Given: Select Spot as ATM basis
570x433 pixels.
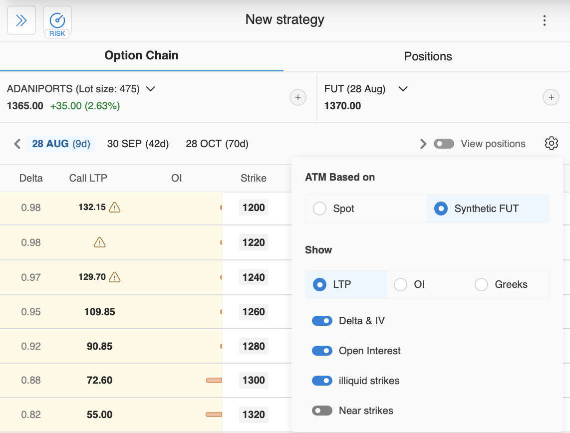Looking at the screenshot, I should pyautogui.click(x=319, y=209).
